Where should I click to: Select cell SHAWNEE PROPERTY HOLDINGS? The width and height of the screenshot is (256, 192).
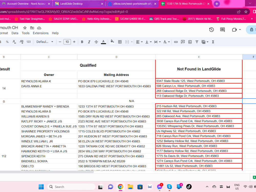49,131
